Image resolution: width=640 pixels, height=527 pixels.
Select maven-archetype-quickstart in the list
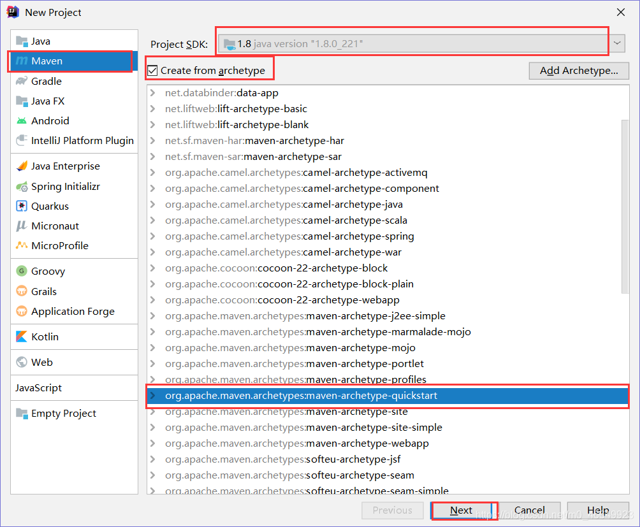pos(388,395)
